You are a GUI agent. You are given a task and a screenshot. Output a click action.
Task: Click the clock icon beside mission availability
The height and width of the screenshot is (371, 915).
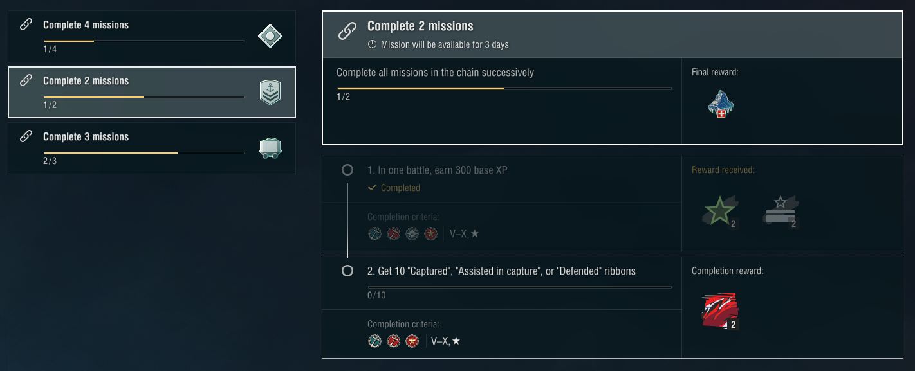click(x=372, y=44)
